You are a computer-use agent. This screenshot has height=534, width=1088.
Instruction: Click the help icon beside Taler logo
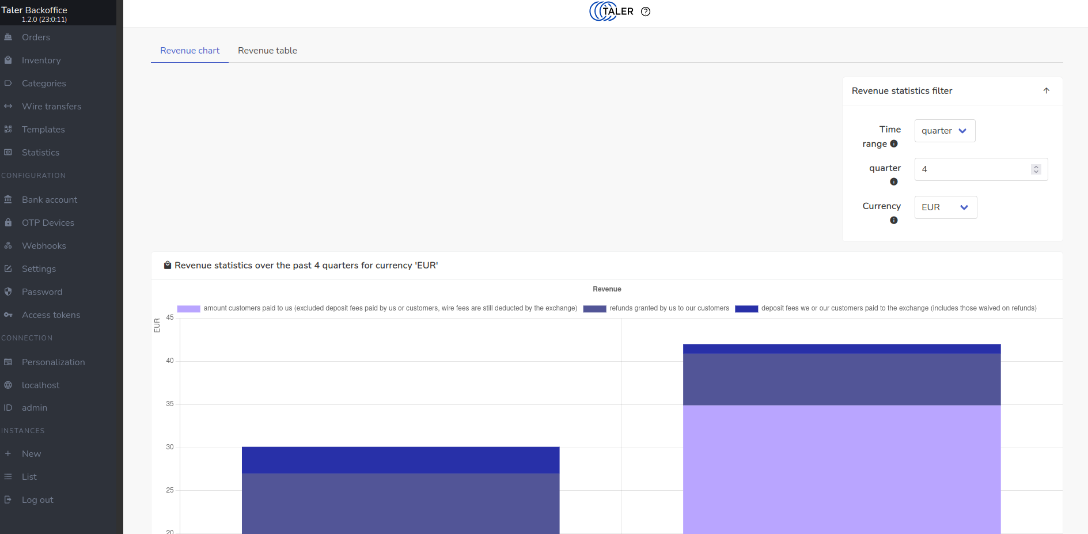pyautogui.click(x=646, y=12)
